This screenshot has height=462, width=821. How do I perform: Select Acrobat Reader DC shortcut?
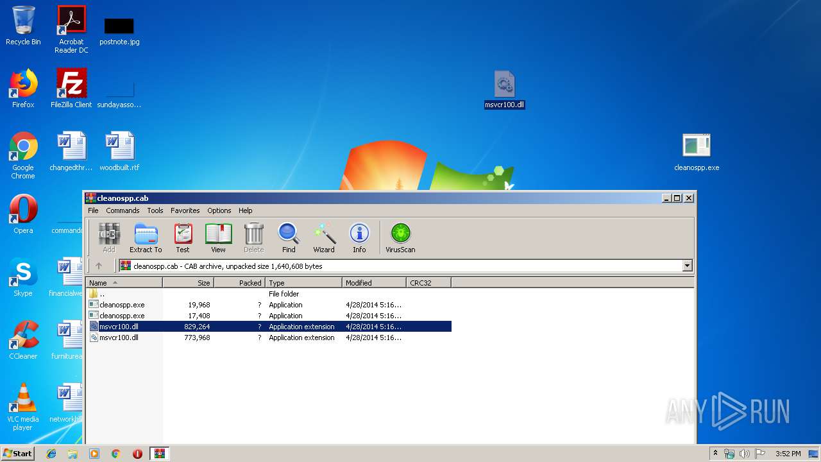[x=71, y=30]
